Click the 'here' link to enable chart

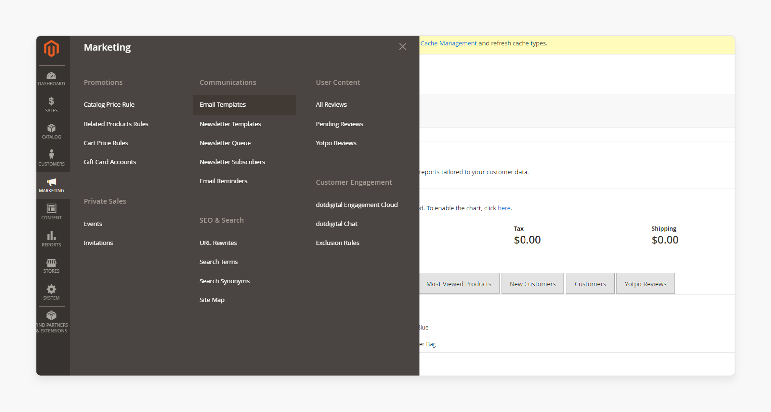click(504, 208)
